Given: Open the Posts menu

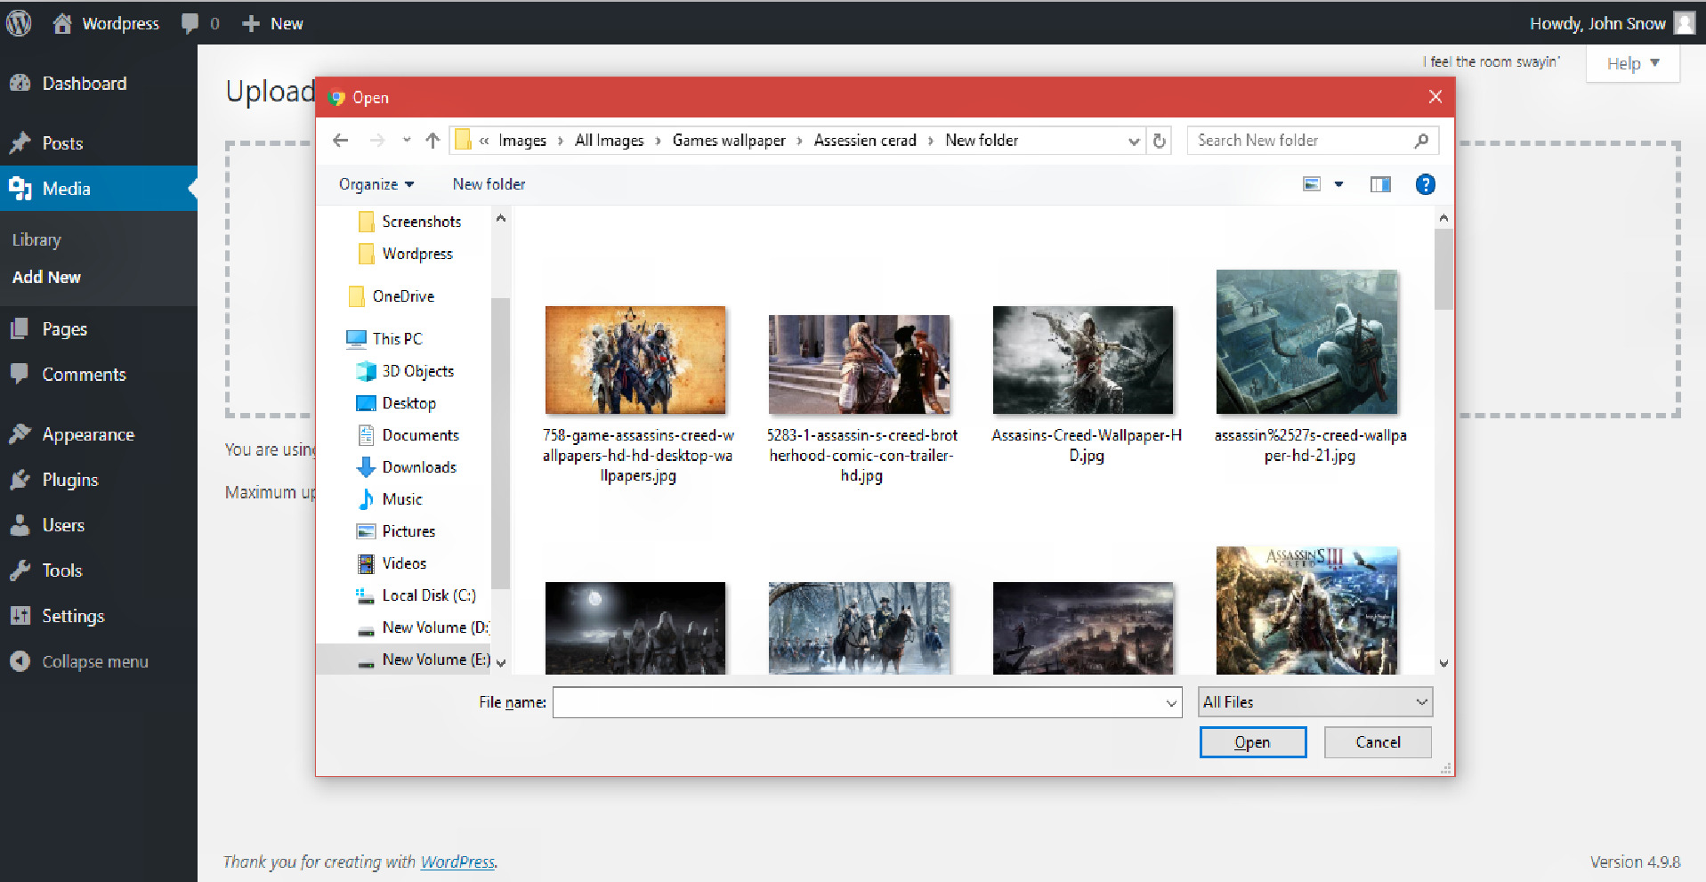Looking at the screenshot, I should 62,143.
